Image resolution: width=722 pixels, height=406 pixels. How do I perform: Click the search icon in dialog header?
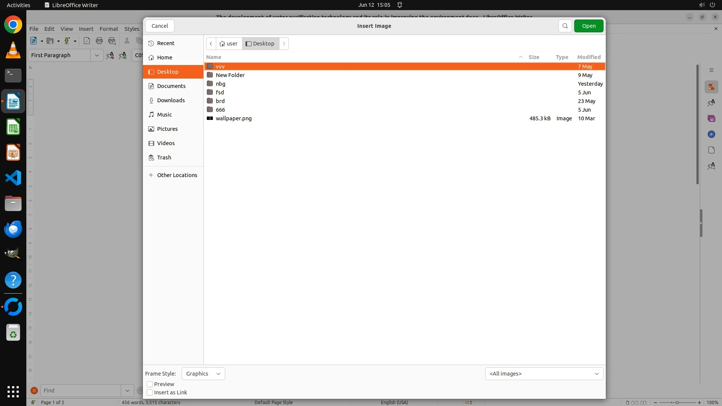click(x=565, y=26)
